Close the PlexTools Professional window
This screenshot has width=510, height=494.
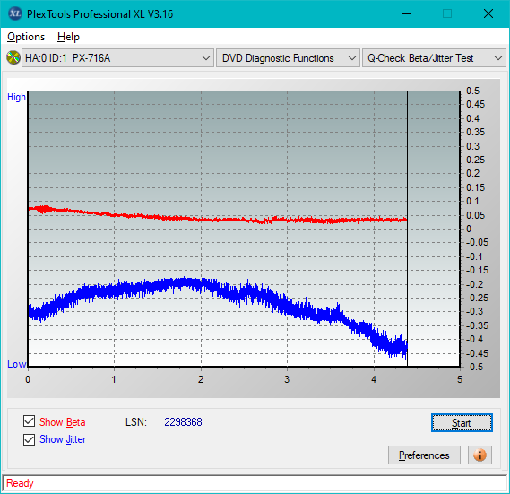[488, 13]
